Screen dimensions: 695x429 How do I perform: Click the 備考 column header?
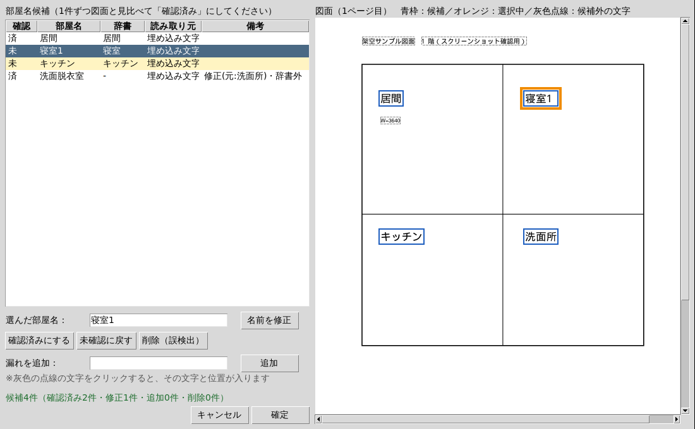click(x=255, y=26)
